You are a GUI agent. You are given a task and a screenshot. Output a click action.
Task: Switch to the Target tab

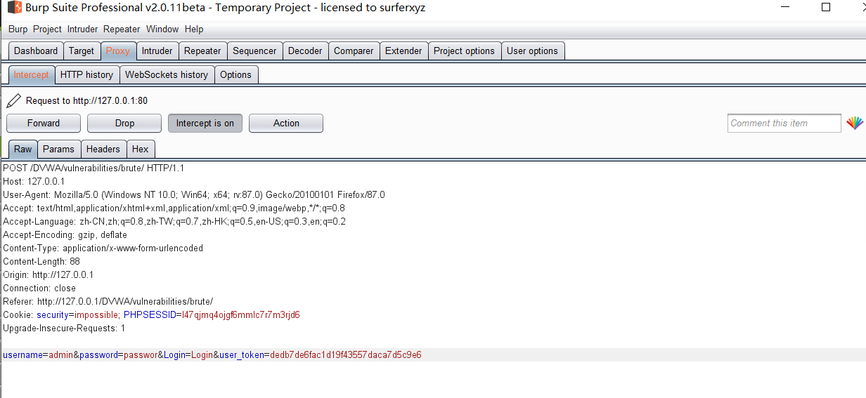pyautogui.click(x=82, y=51)
